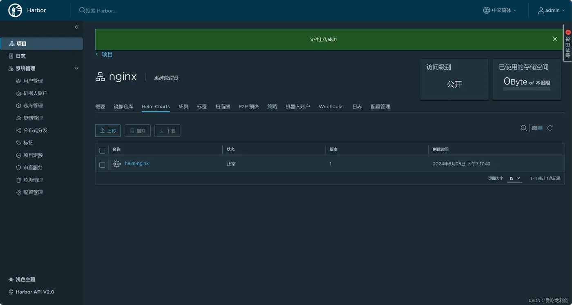Viewport: 572px width, 305px height.
Task: Sort by the 名称 column header
Action: click(x=116, y=149)
